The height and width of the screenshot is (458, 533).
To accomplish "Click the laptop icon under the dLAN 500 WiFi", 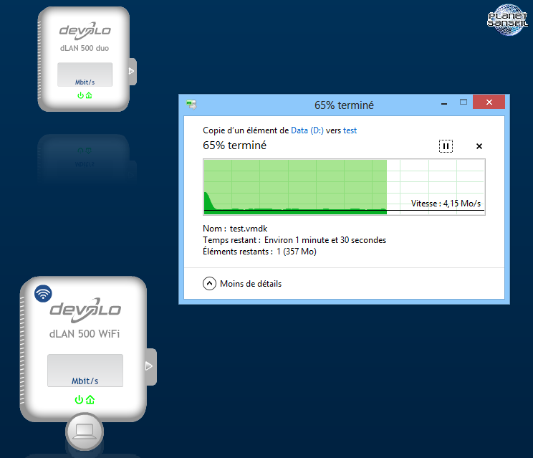I will (85, 431).
